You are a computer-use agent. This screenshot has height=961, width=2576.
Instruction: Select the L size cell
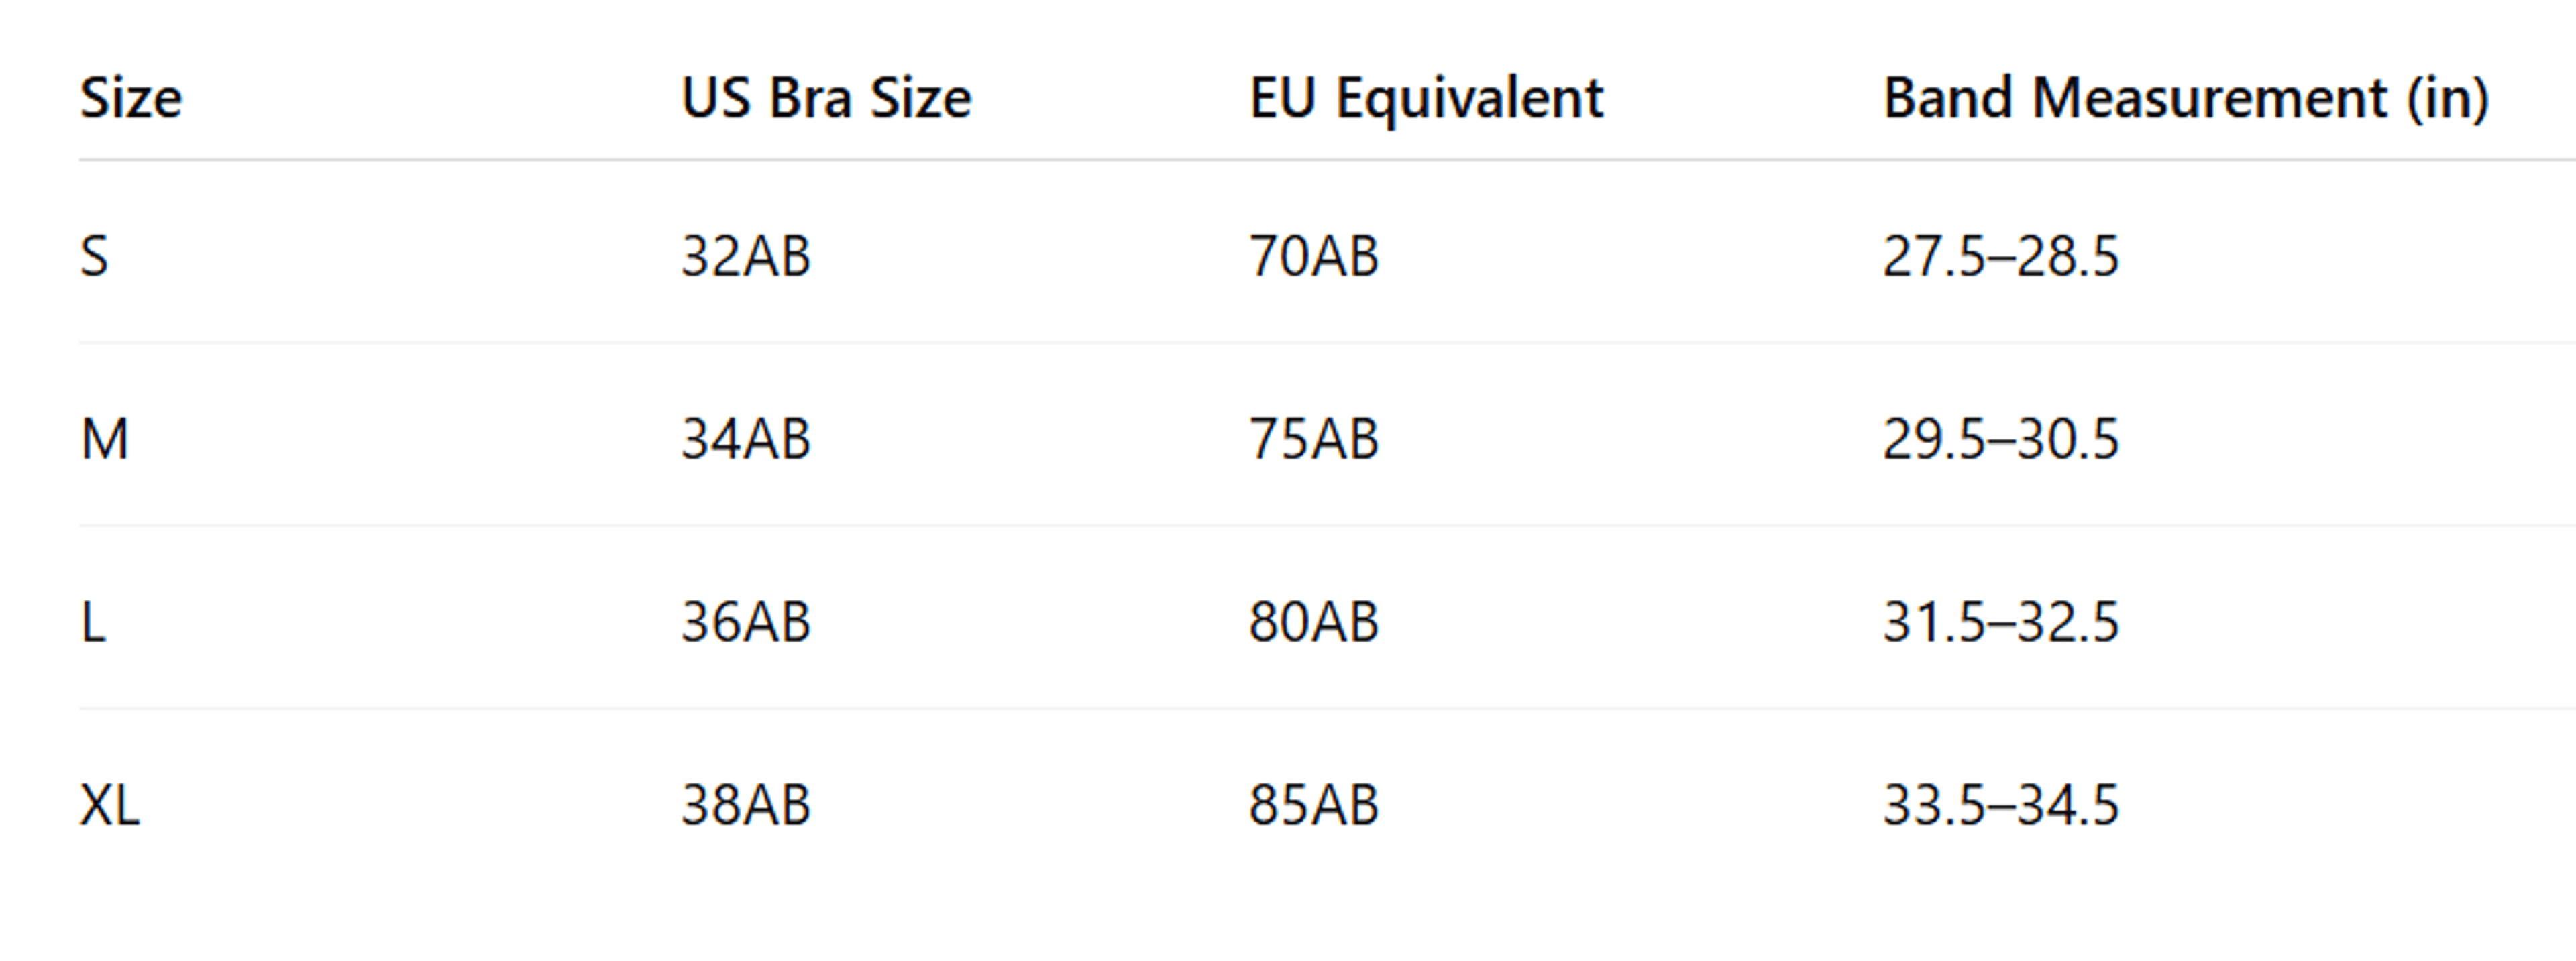(x=92, y=622)
